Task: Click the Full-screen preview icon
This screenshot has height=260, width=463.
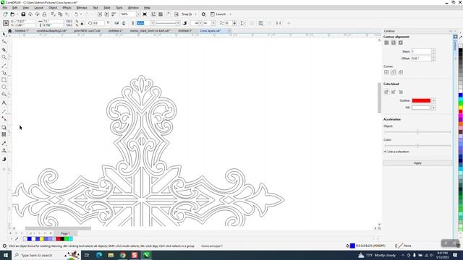Action: point(145,14)
